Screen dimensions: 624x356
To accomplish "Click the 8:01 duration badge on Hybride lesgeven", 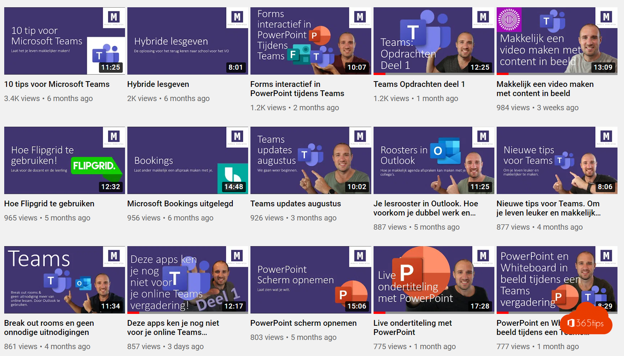I will point(235,67).
